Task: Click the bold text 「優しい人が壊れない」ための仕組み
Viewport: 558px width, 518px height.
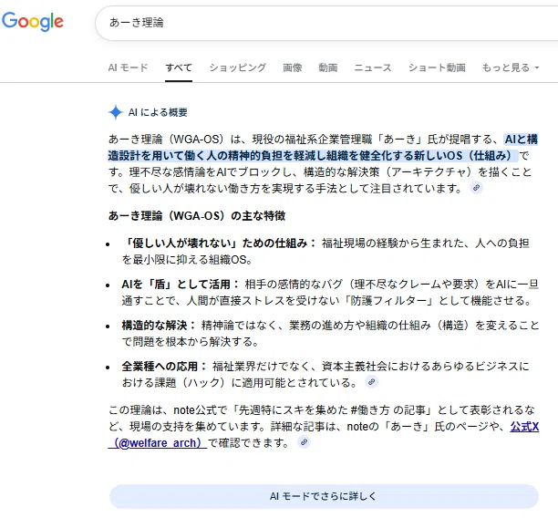Action: pos(214,243)
